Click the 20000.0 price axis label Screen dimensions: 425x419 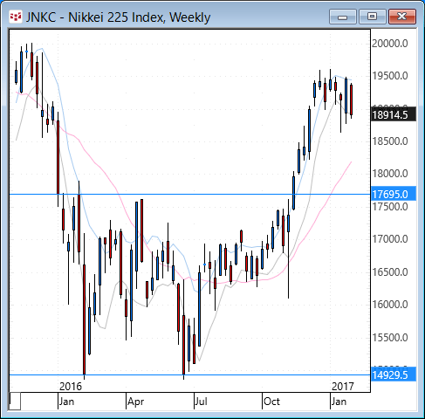click(390, 44)
